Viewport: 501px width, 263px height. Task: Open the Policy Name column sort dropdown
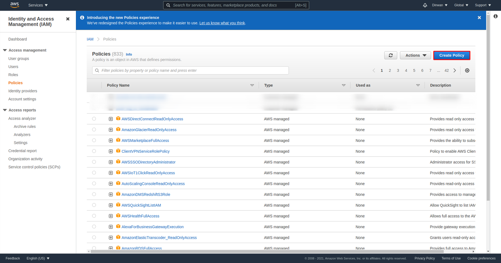coord(252,85)
